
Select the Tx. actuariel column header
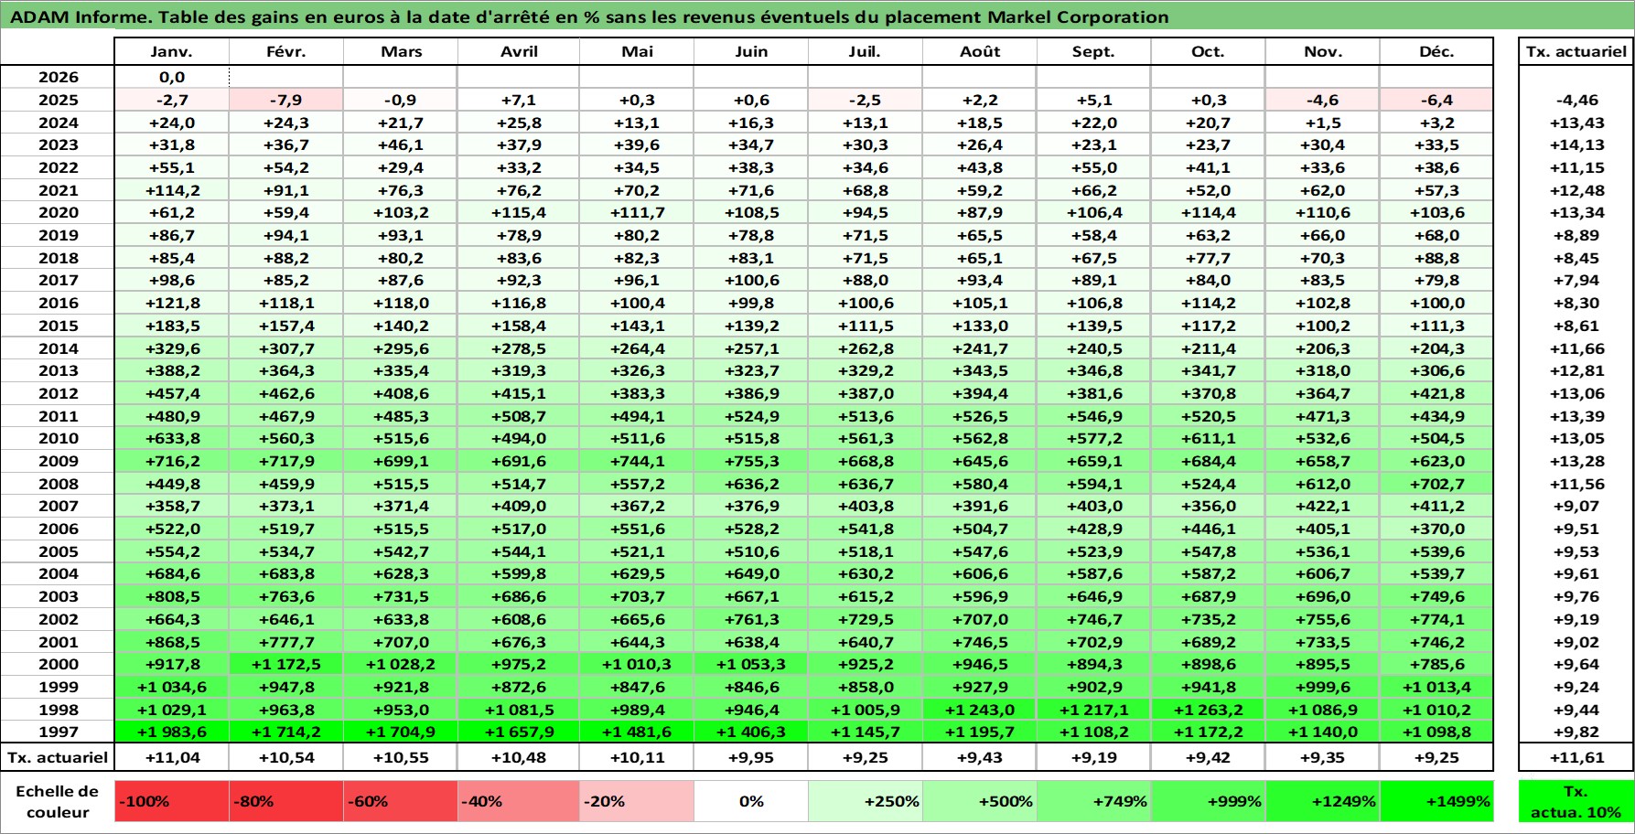(x=1576, y=52)
